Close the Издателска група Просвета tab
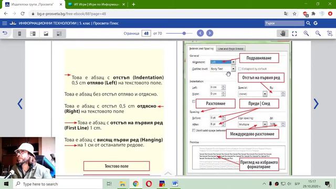Image resolution: width=336 pixels, height=189 pixels. [61, 4]
